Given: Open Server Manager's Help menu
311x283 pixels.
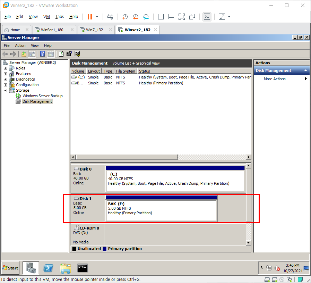Looking at the screenshot, I should click(x=47, y=45).
